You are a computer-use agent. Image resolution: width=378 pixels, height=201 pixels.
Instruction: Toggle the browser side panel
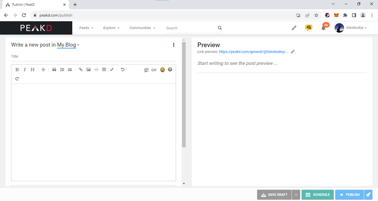(354, 15)
